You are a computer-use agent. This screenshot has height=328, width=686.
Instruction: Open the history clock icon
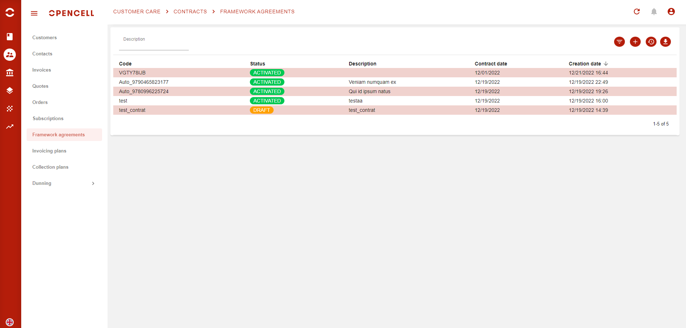[651, 42]
